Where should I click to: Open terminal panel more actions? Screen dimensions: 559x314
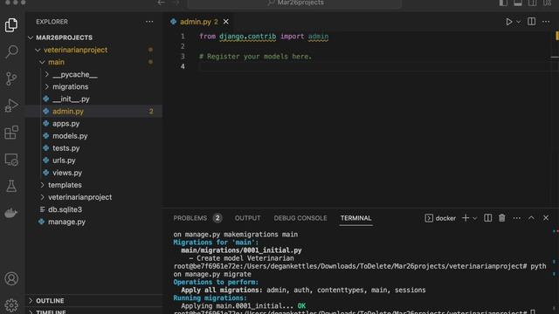(516, 218)
